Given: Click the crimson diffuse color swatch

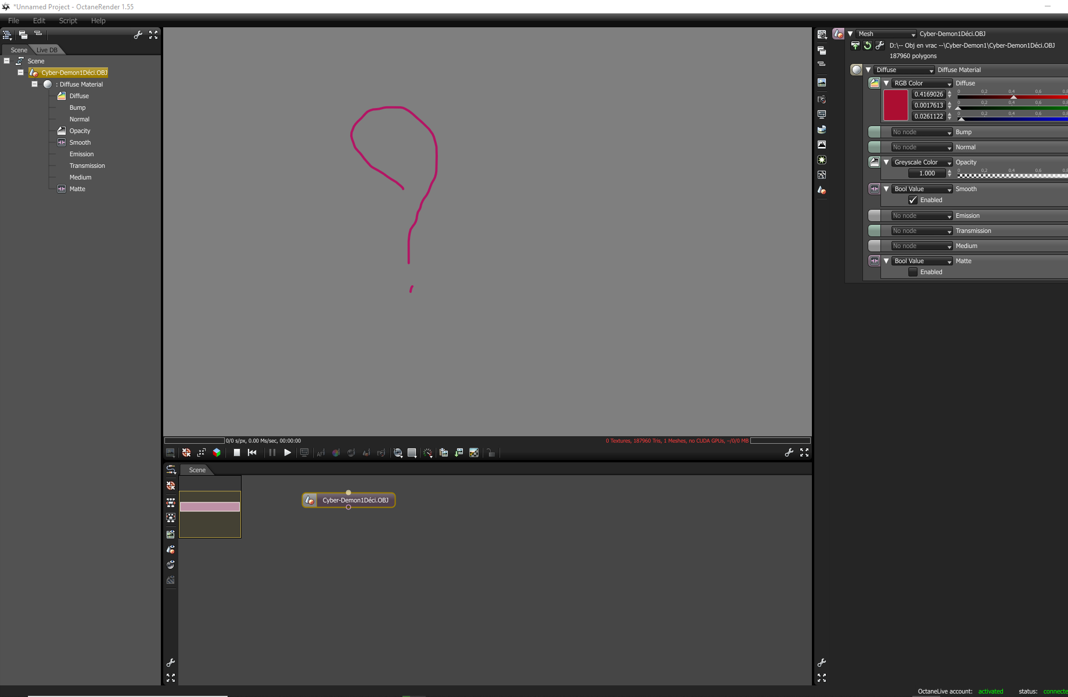Looking at the screenshot, I should click(x=896, y=105).
